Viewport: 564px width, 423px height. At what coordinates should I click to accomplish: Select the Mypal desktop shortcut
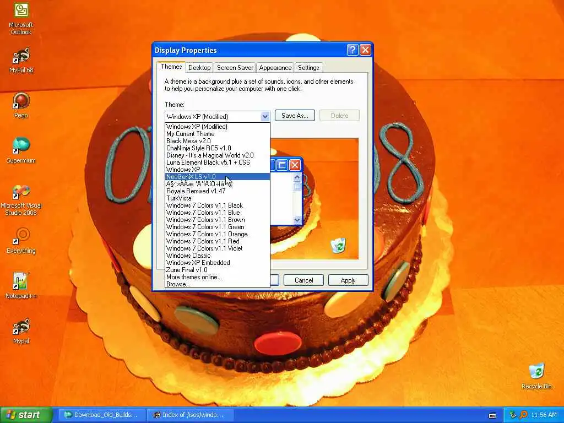[x=21, y=331]
